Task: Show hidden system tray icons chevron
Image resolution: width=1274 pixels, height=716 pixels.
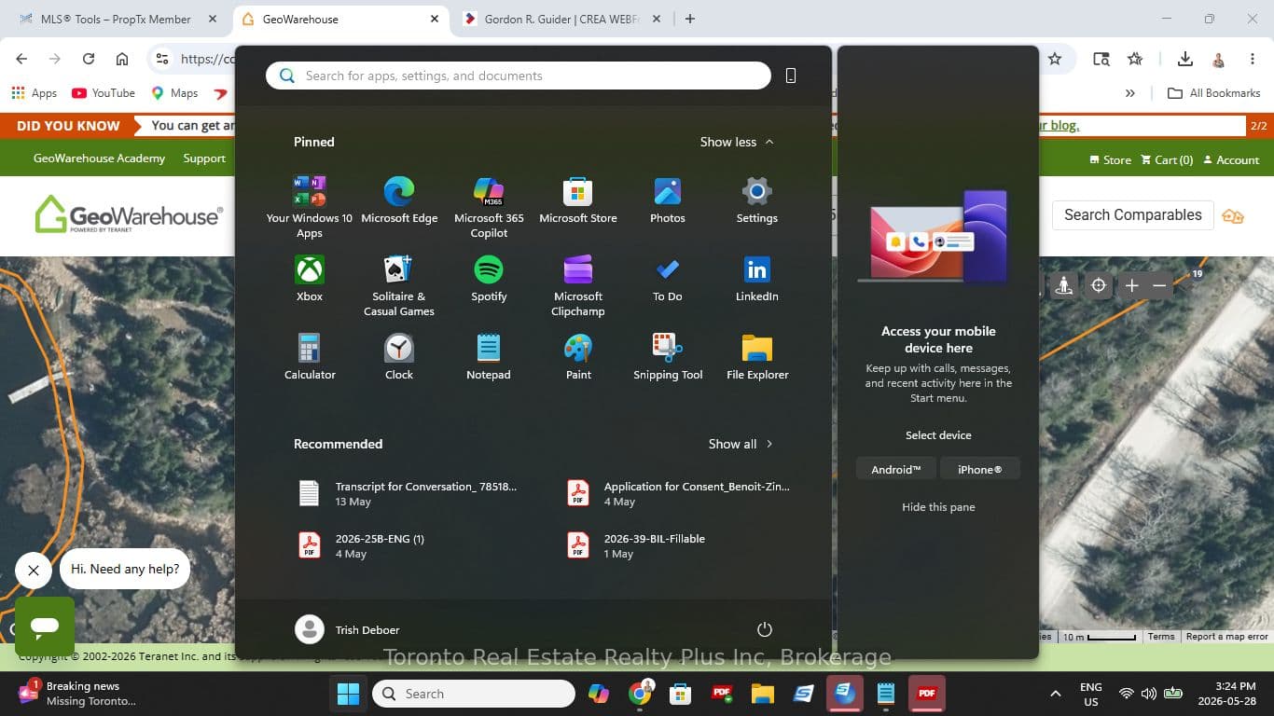Action: pos(1055,694)
